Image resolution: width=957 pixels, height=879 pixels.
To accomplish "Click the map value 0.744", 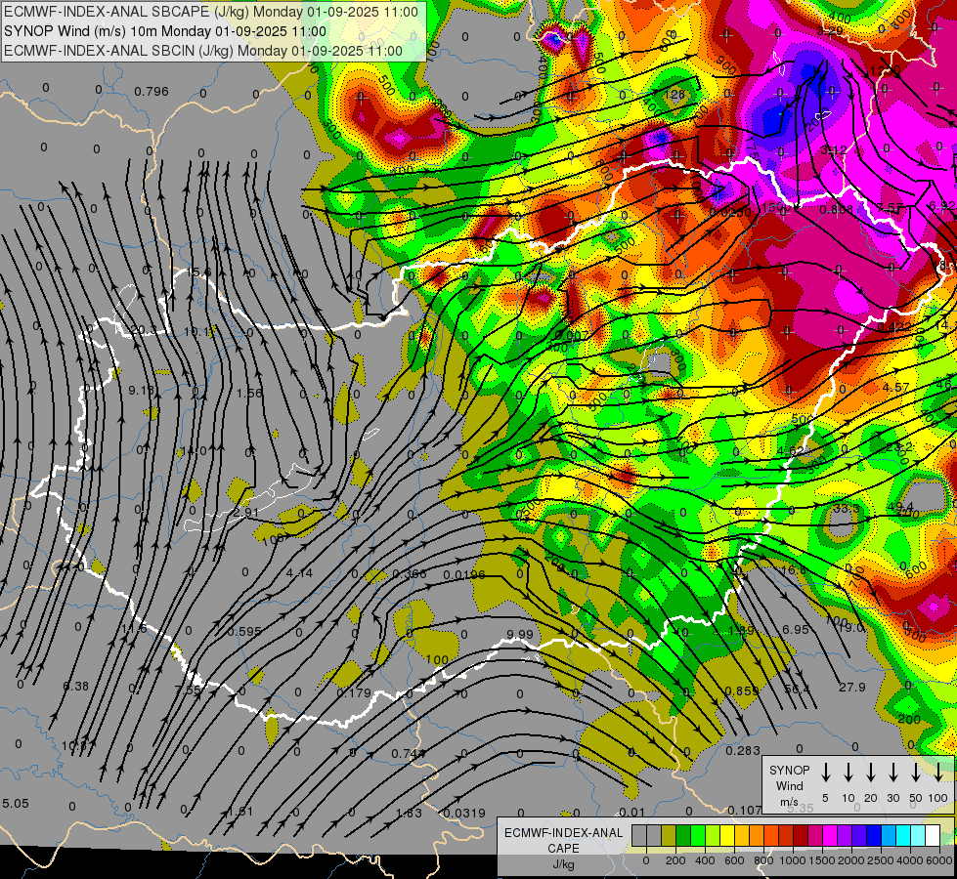I will [x=409, y=753].
